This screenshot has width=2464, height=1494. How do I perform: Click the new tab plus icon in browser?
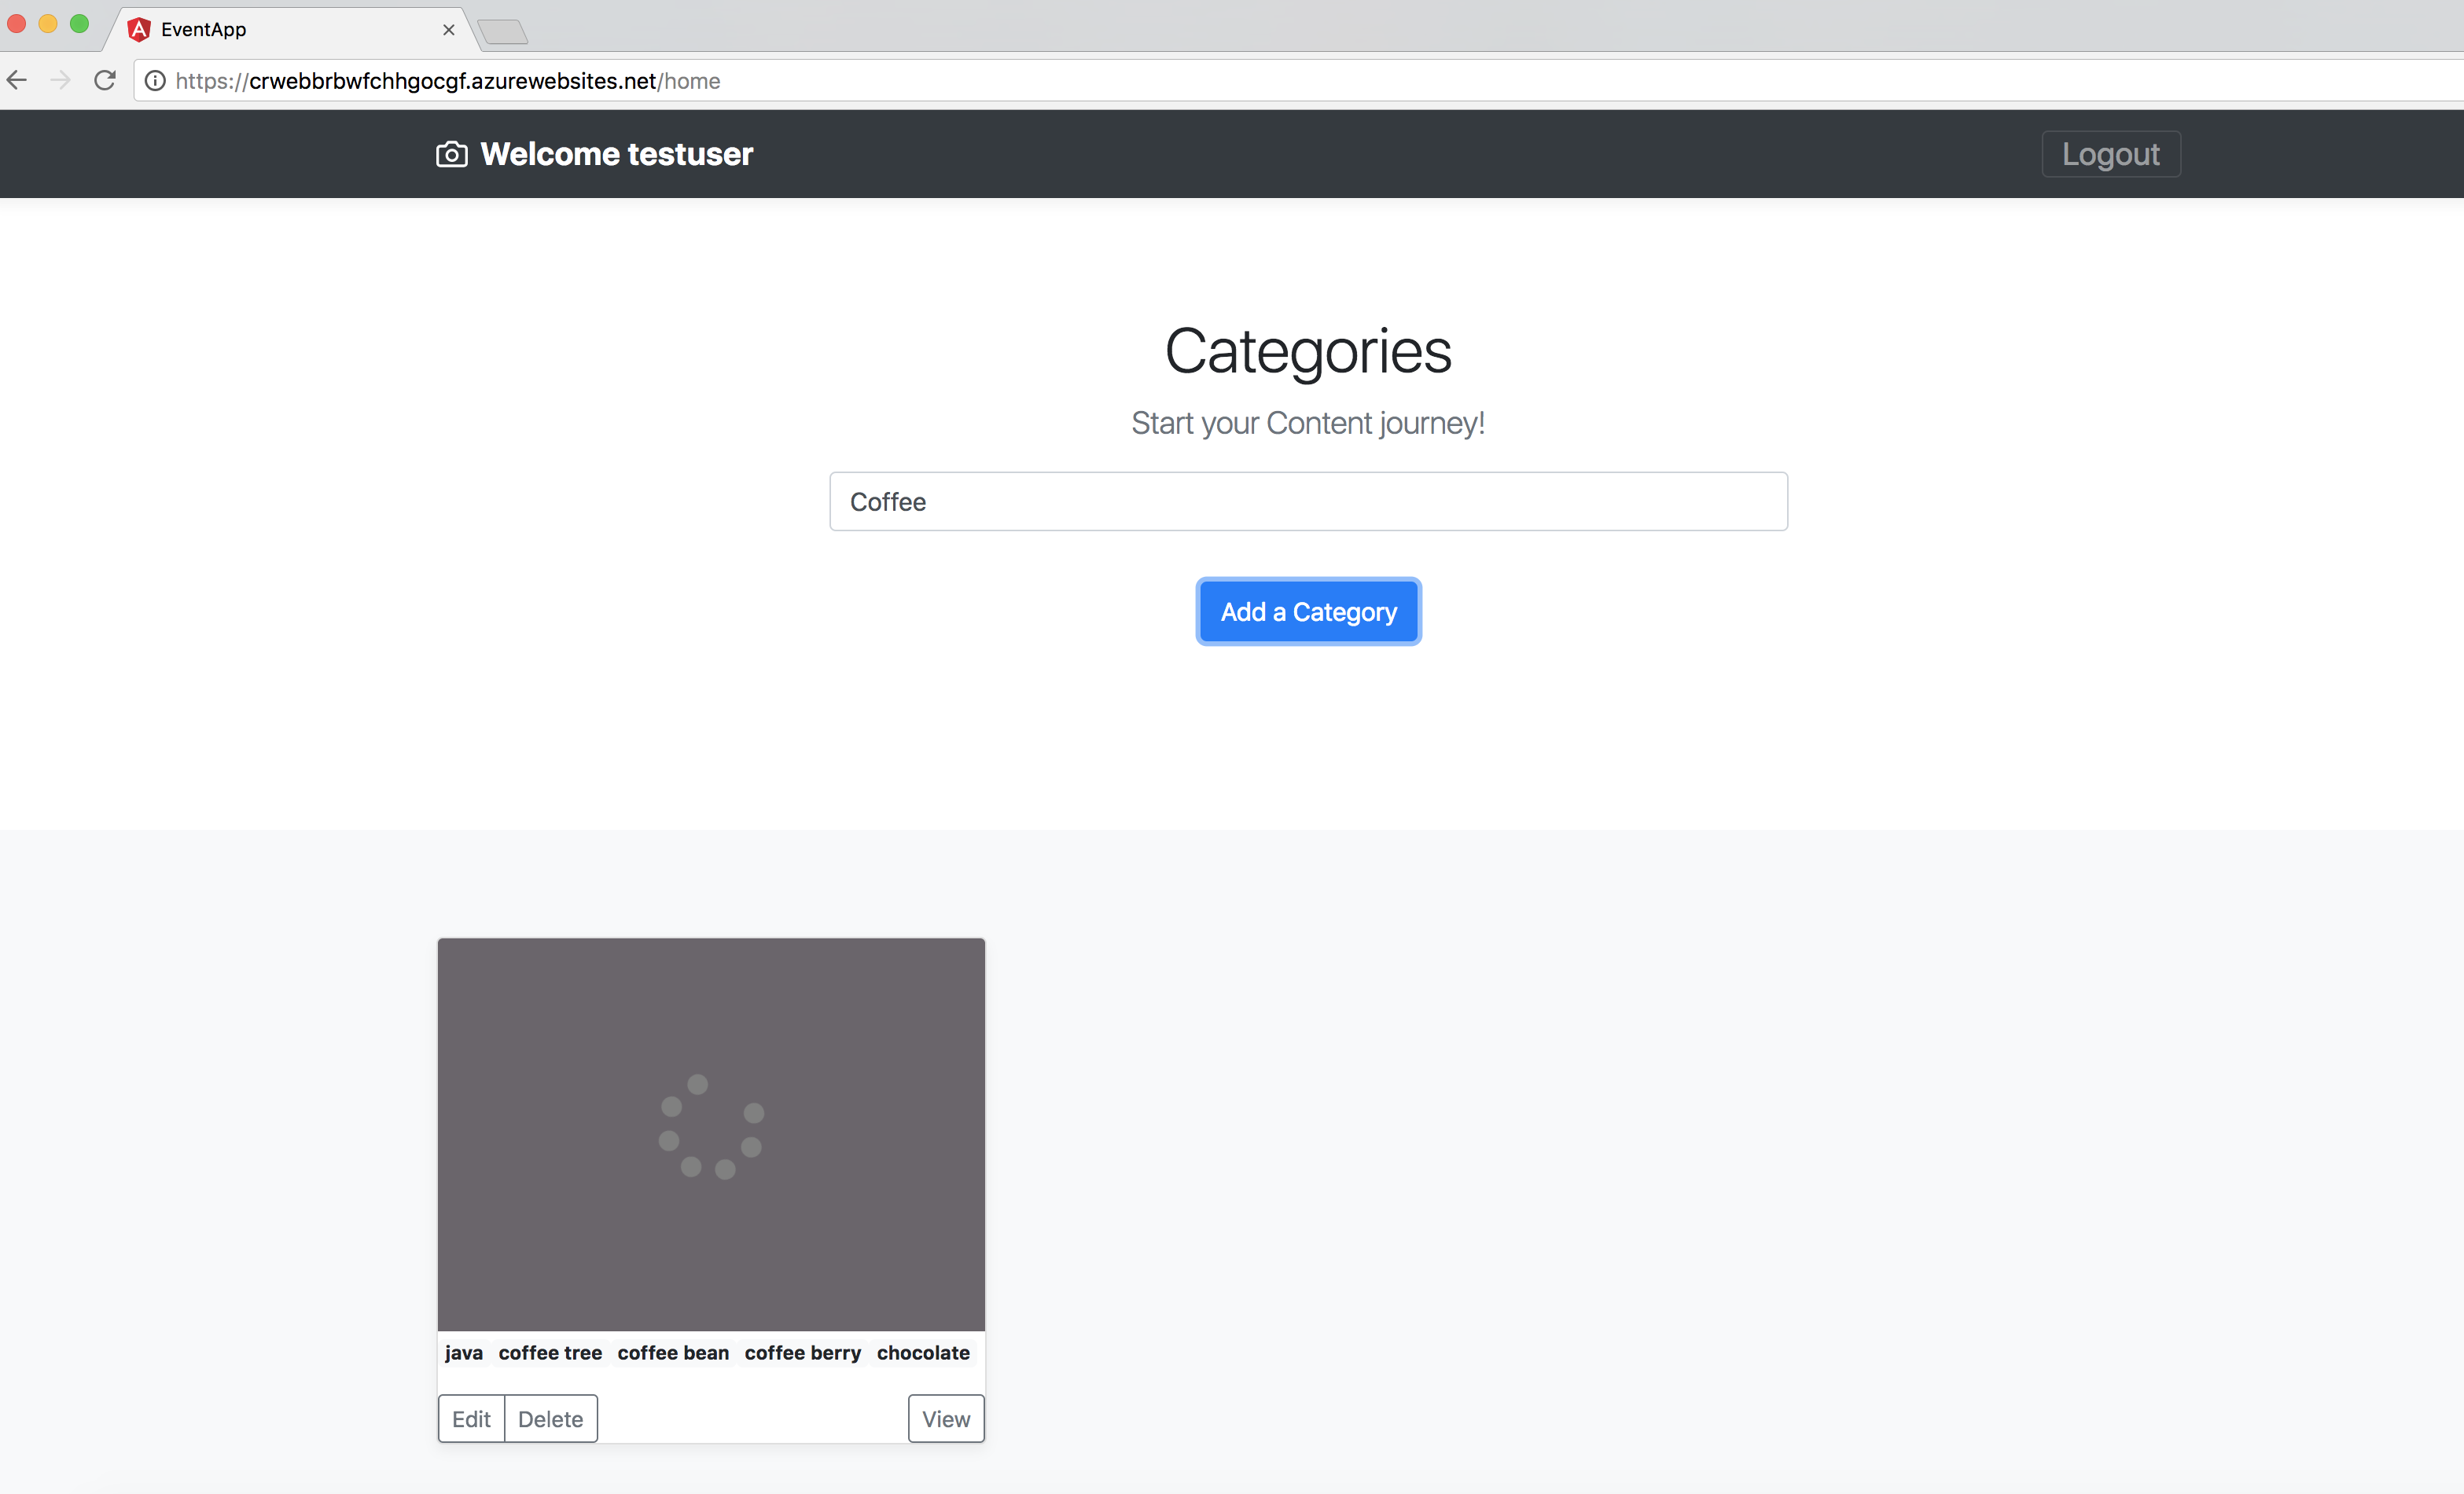coord(502,31)
